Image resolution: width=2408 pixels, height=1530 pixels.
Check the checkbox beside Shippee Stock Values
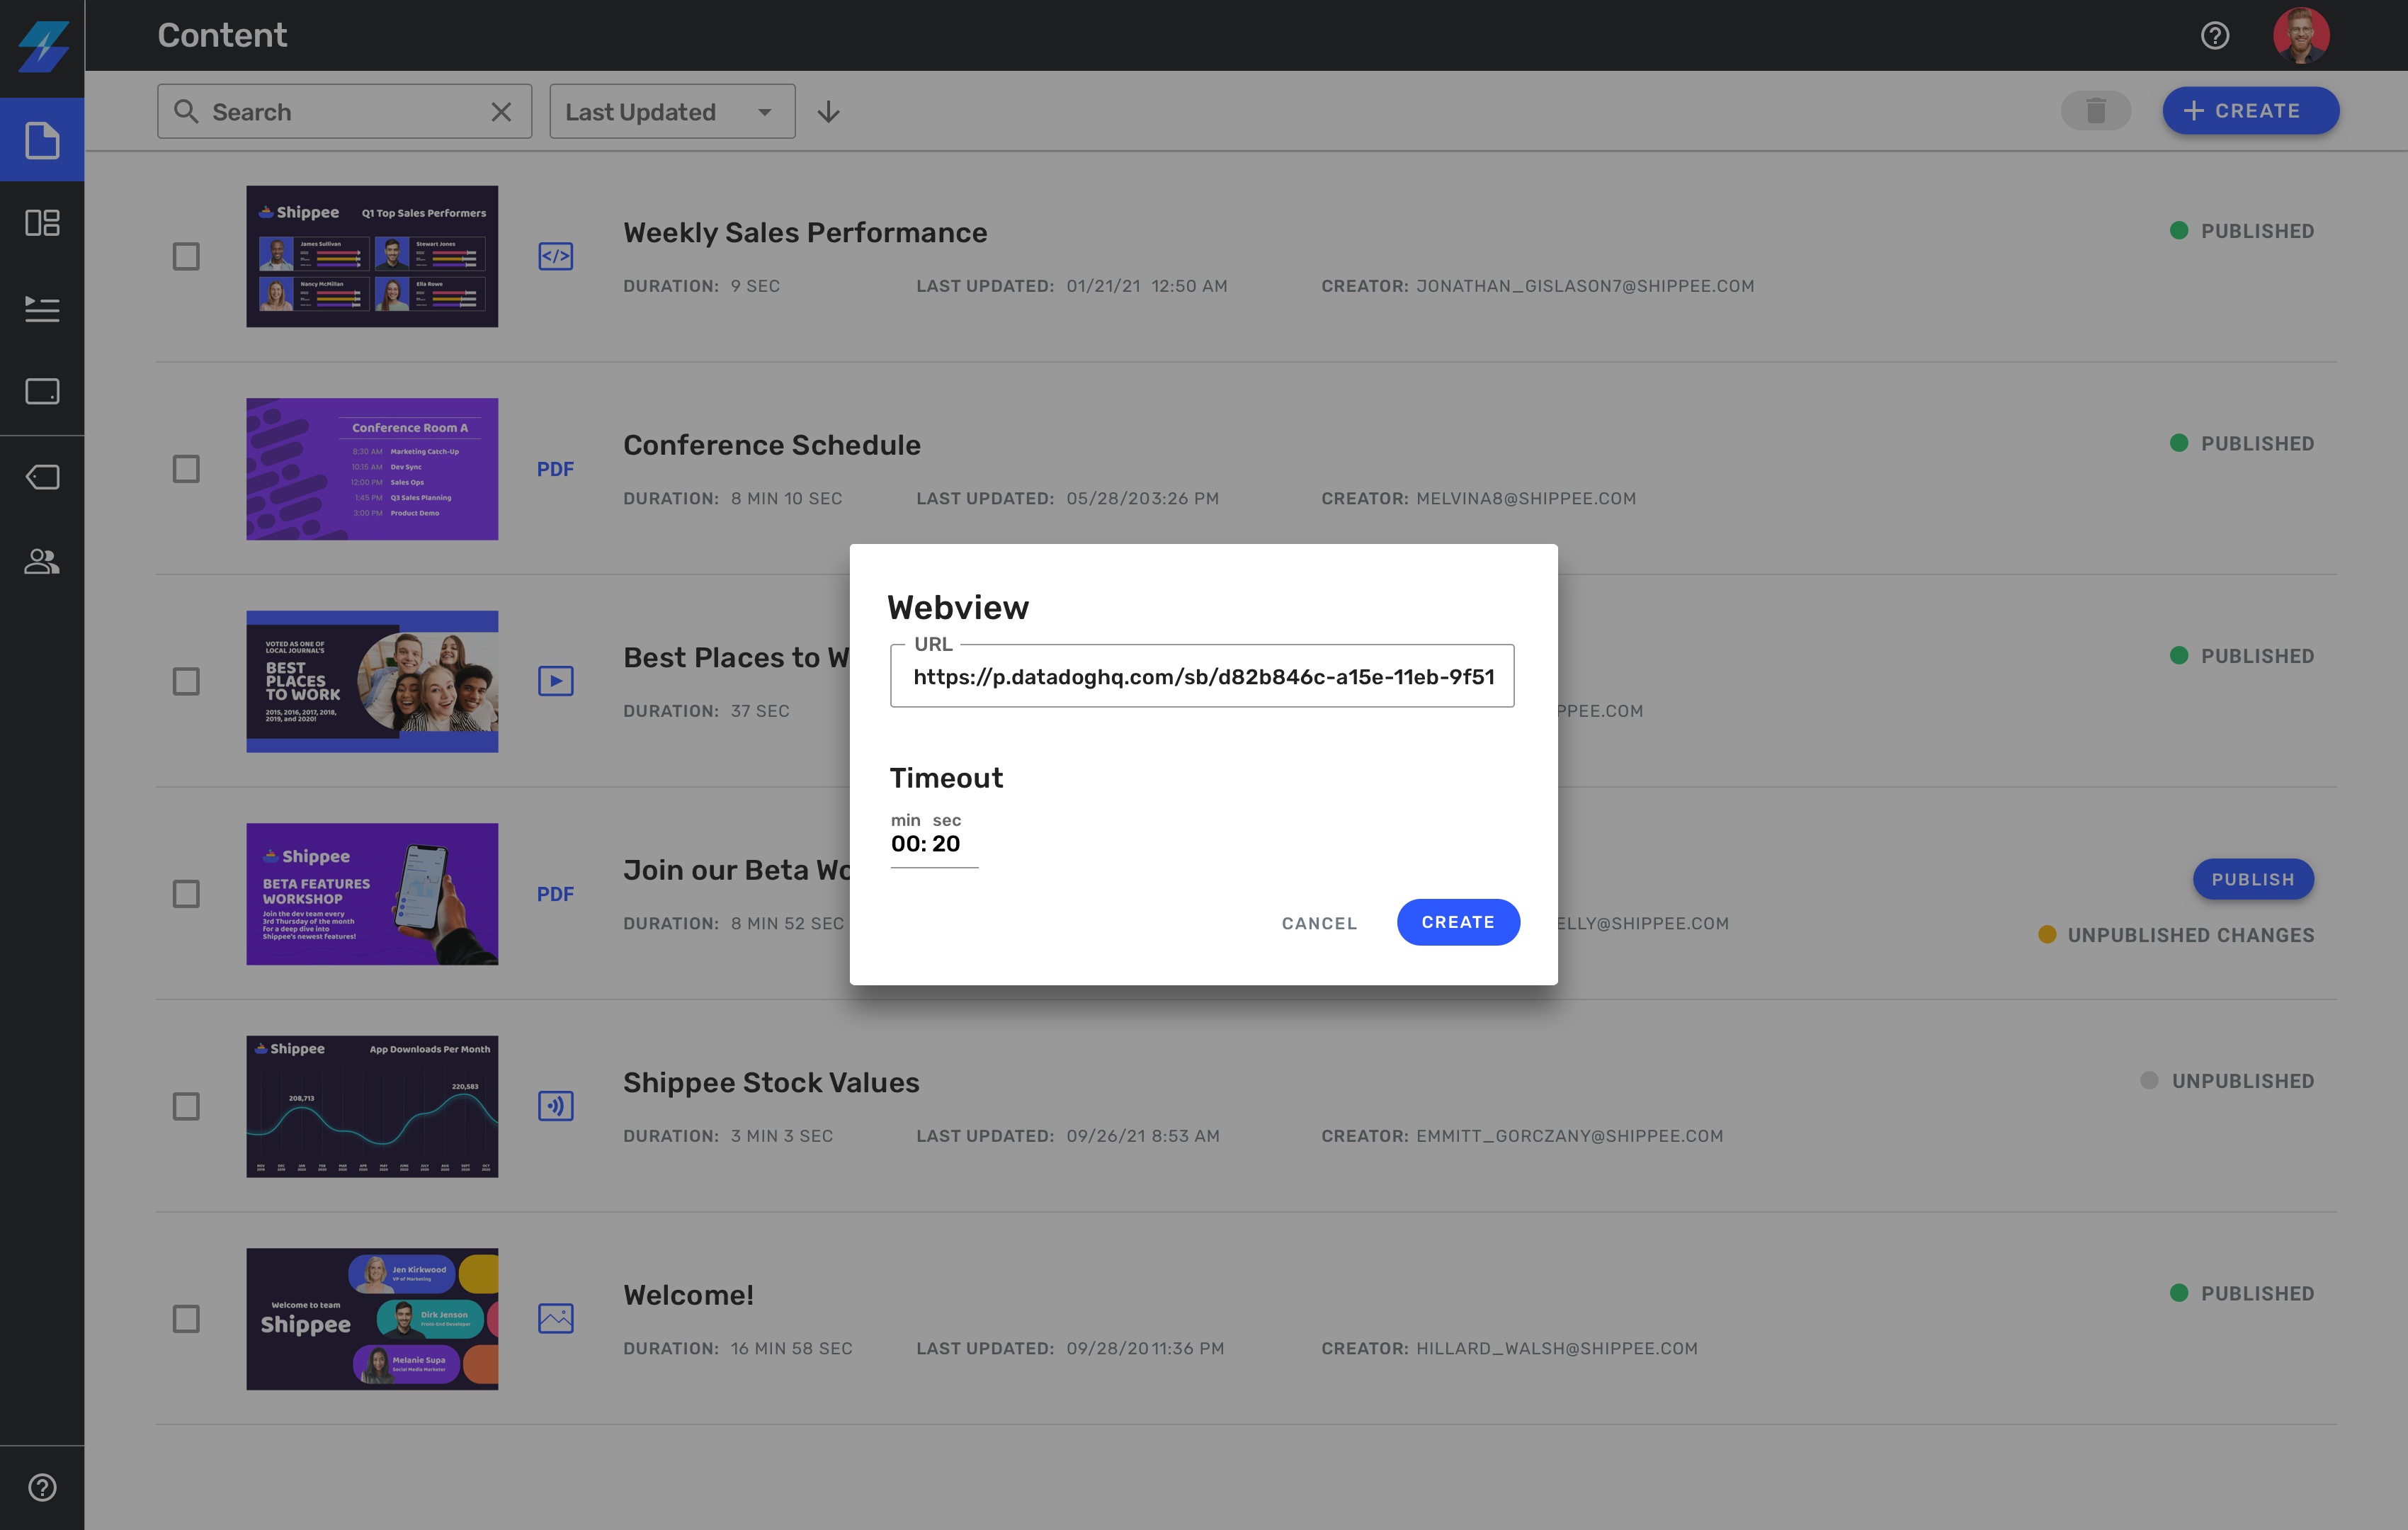click(186, 1106)
